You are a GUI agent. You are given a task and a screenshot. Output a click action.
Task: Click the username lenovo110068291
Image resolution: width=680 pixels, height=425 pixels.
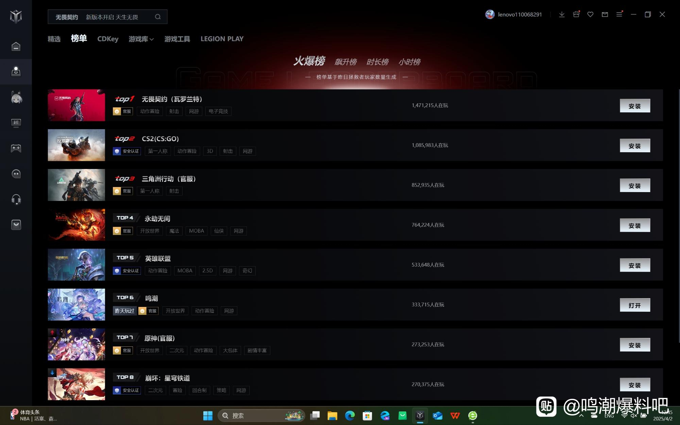[520, 15]
